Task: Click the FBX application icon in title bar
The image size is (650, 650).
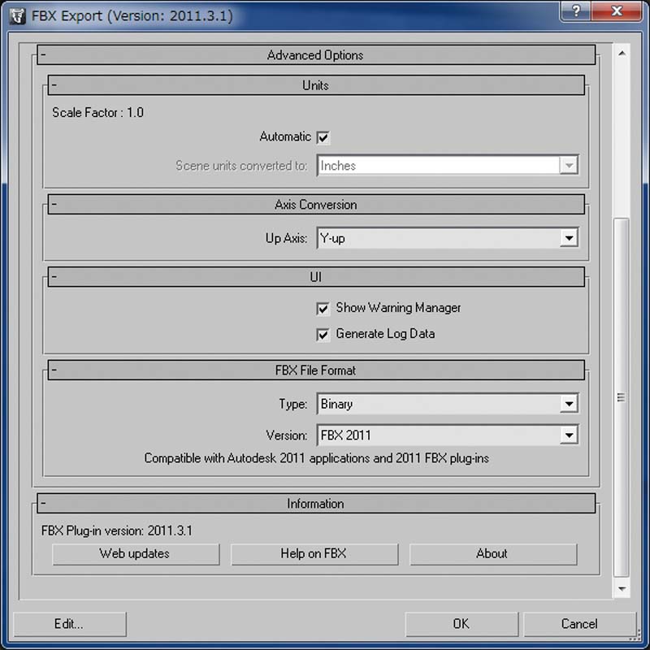Action: (x=17, y=16)
